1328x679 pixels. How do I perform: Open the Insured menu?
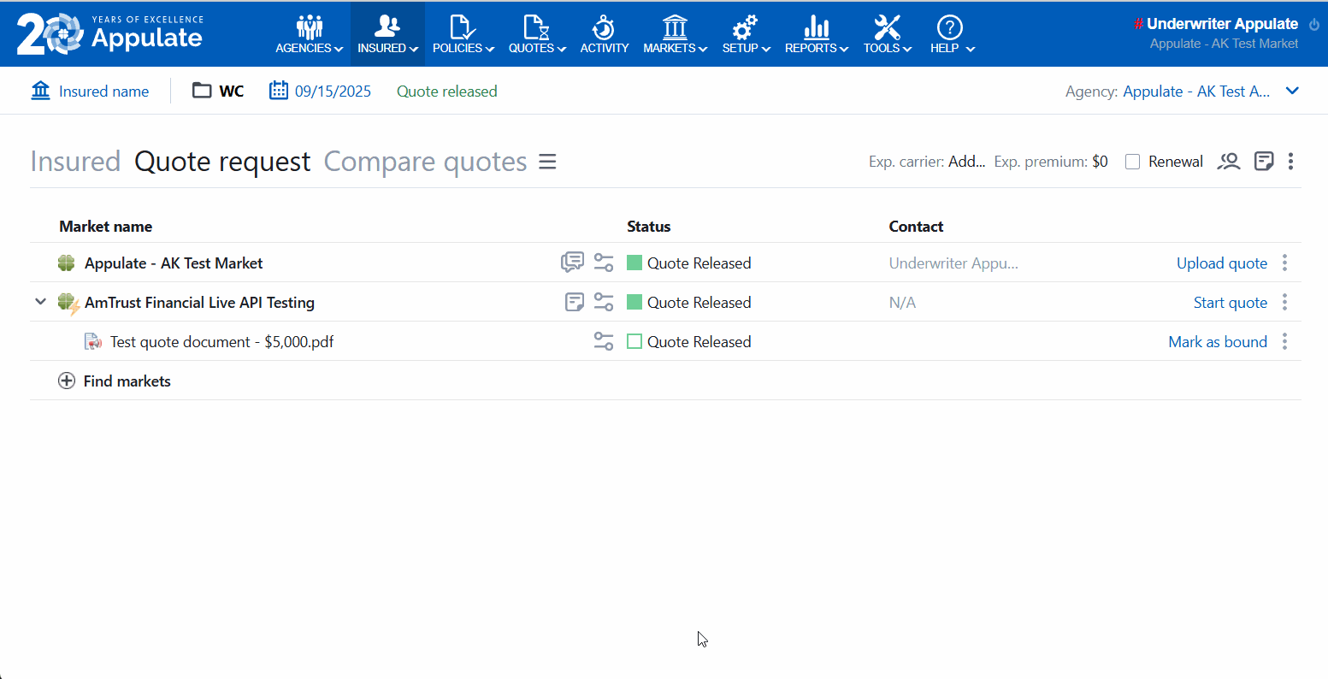[387, 34]
